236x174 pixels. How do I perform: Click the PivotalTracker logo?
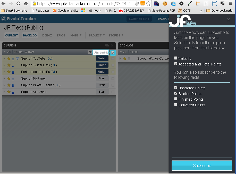click(19, 19)
